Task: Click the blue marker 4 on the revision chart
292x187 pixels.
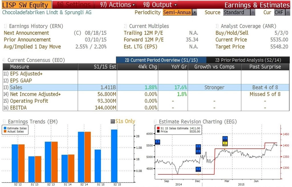Action: 157,142
